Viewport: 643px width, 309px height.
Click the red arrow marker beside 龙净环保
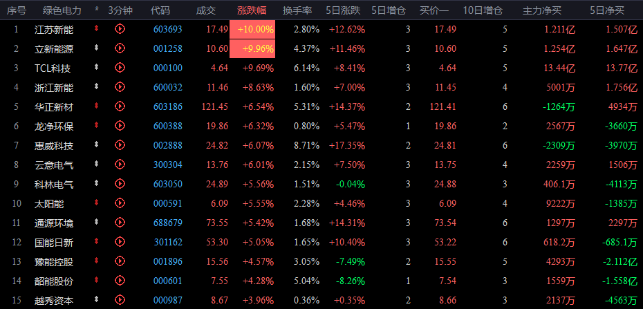point(97,125)
